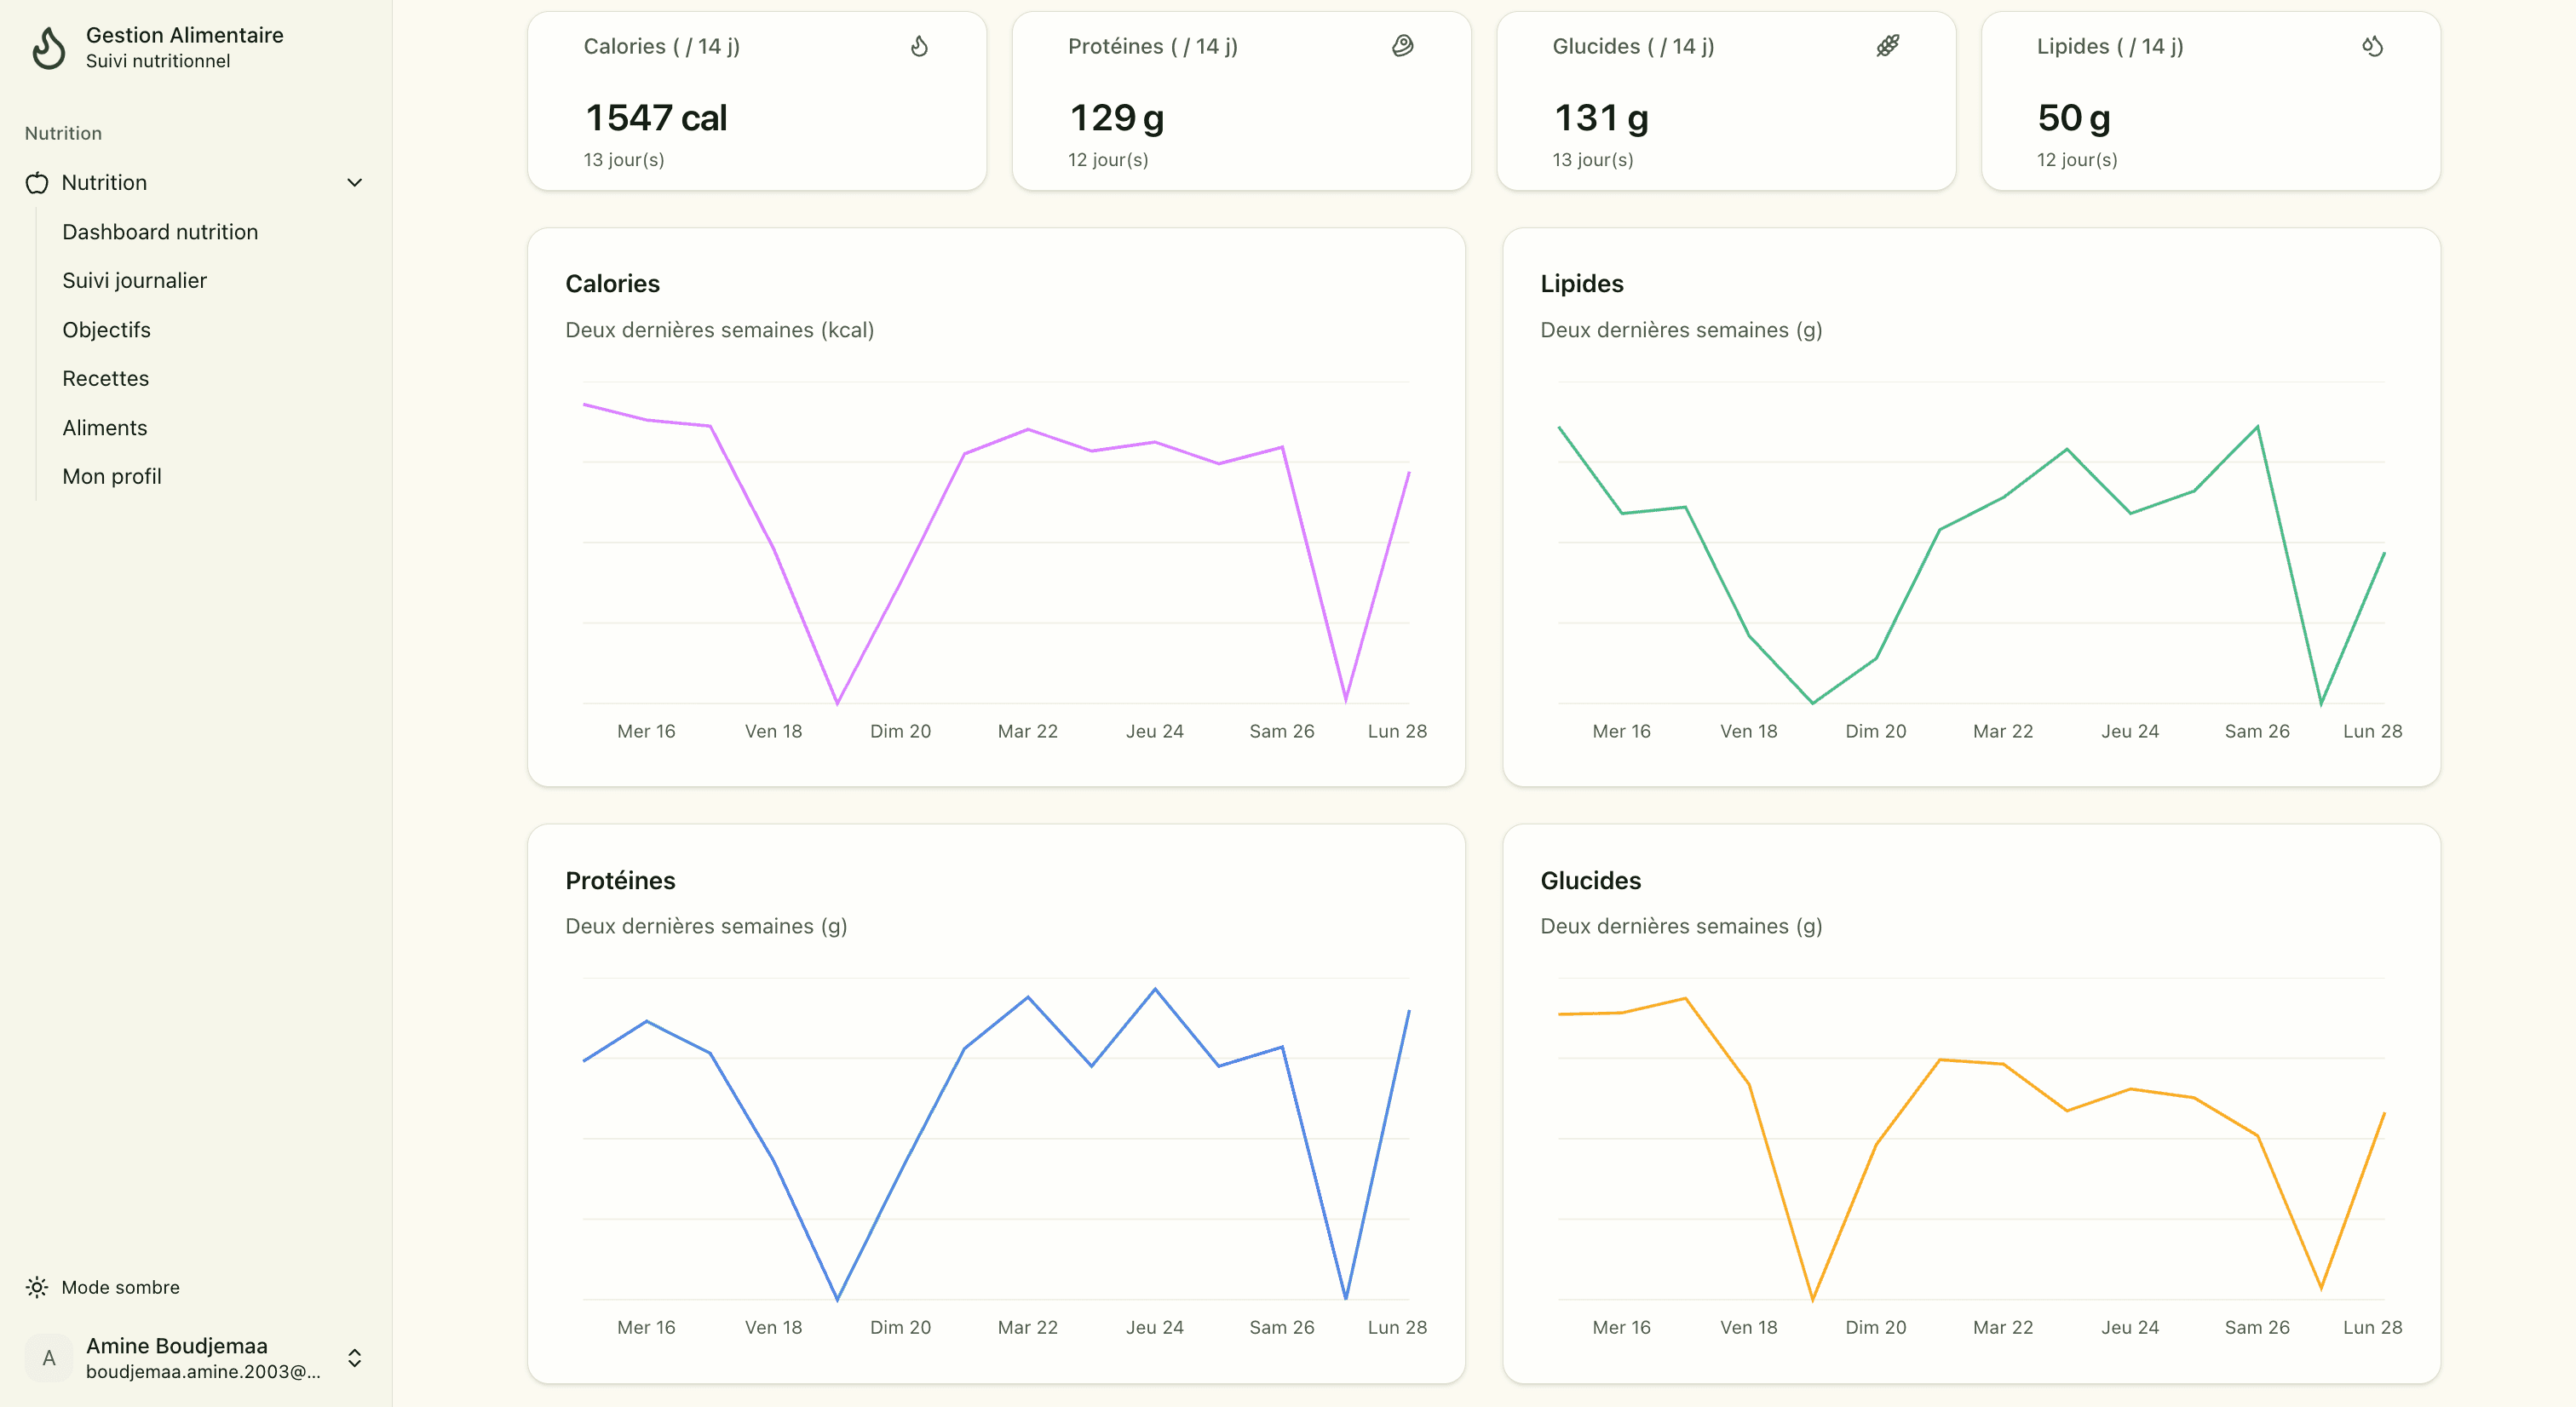The height and width of the screenshot is (1407, 2576).
Task: Click the meat icon on Protéines card
Action: coord(1403,46)
